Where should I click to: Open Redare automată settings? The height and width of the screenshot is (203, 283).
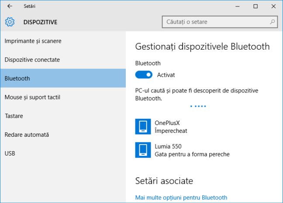(x=27, y=135)
